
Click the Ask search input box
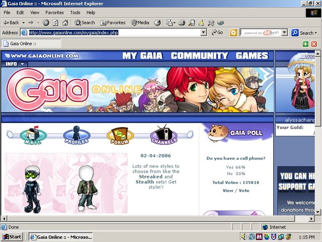coord(261,33)
